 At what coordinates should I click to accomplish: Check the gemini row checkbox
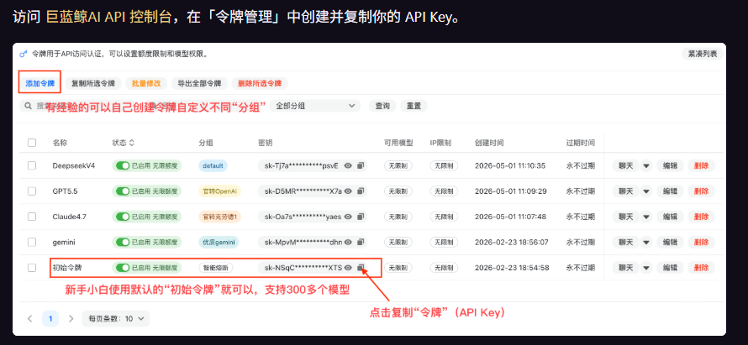(x=32, y=242)
